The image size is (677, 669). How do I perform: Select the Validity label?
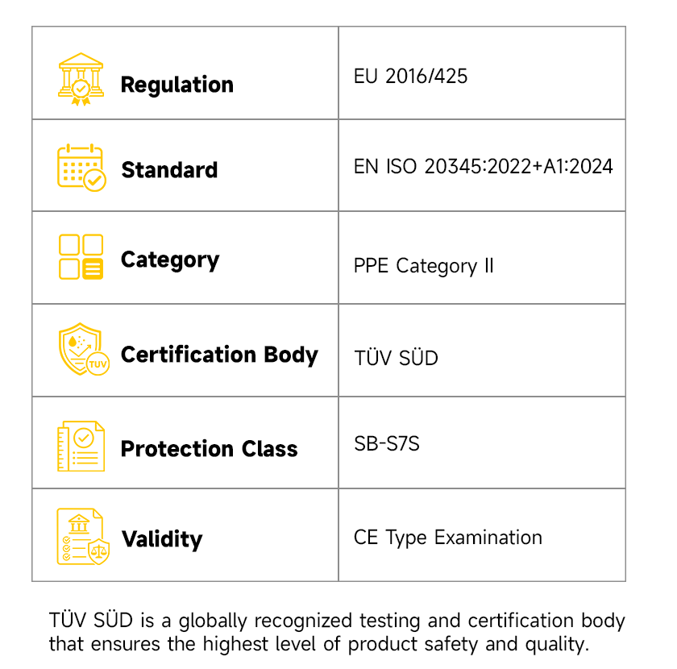tap(162, 539)
